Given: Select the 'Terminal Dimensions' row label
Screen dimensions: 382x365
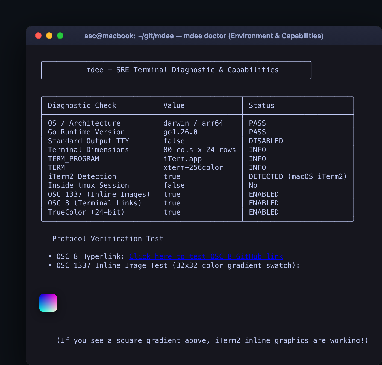Looking at the screenshot, I should (89, 150).
